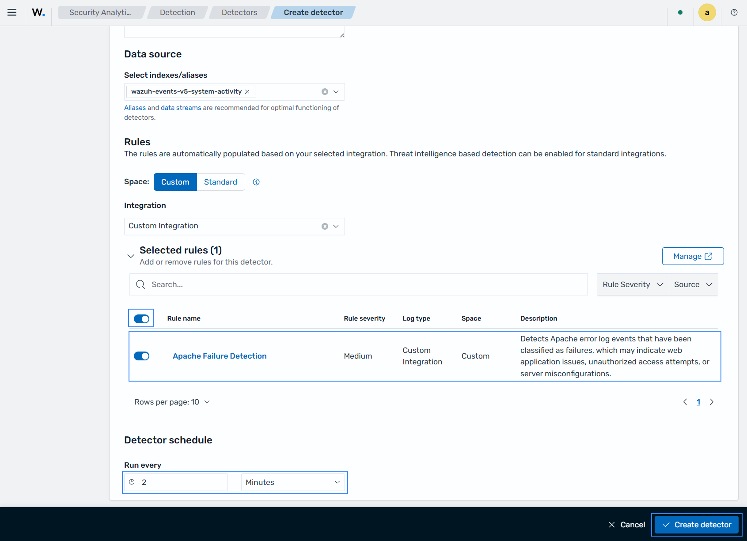The height and width of the screenshot is (541, 747).
Task: Clear the Custom Integration selection
Action: [x=325, y=227]
